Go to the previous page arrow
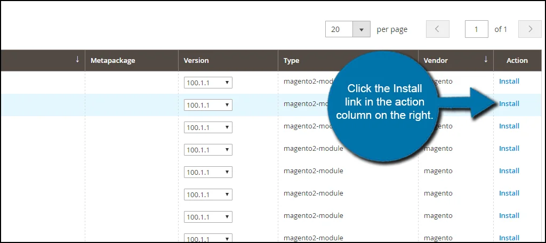Screen dimensions: 546x243 coord(437,29)
